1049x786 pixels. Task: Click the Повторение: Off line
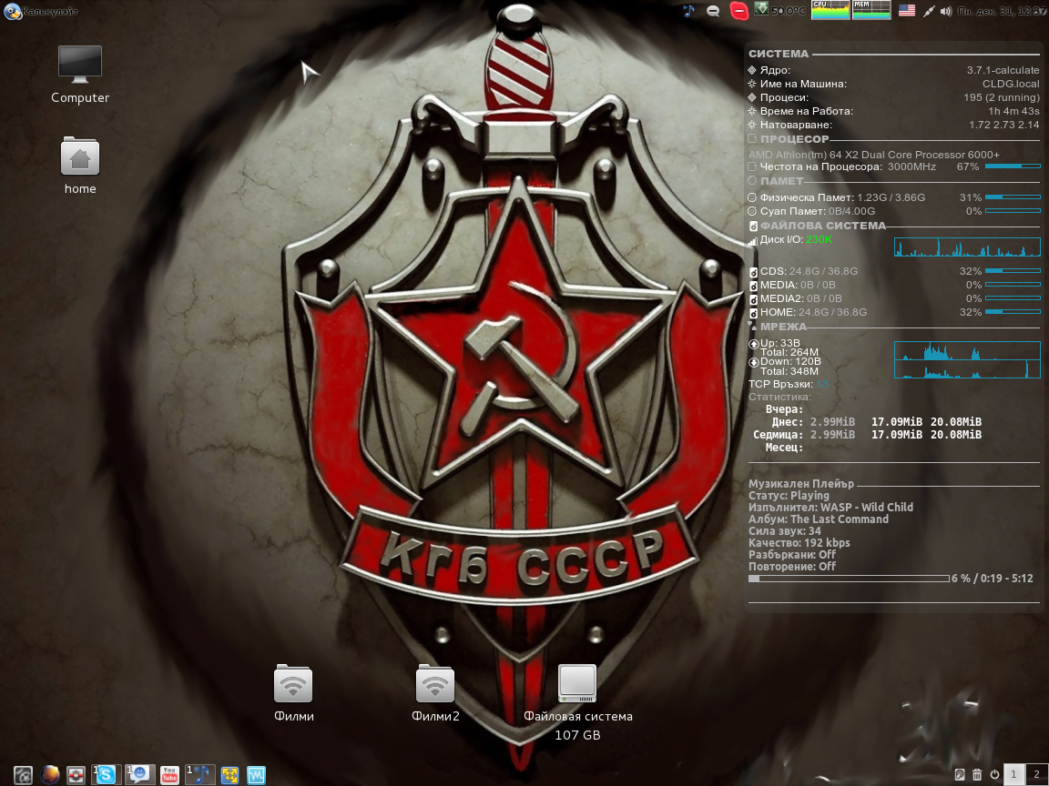[792, 566]
